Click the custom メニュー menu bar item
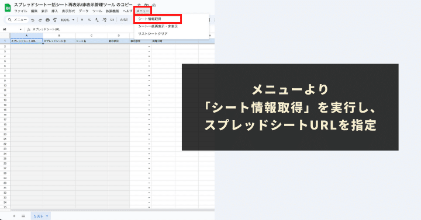This screenshot has width=421, height=220. click(143, 11)
